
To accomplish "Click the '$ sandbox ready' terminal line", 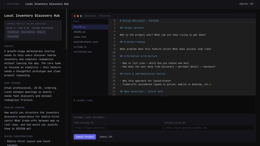I will click(83, 101).
